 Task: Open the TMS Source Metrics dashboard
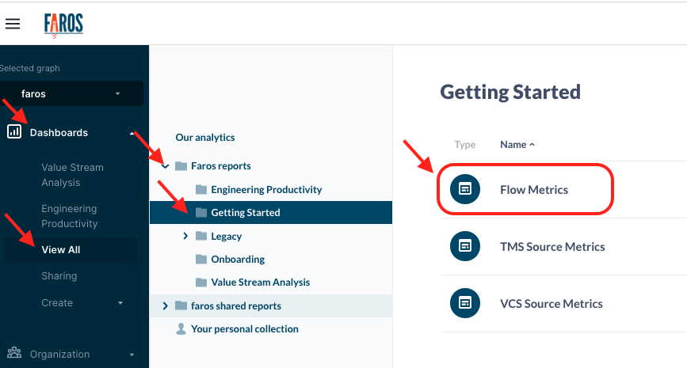(552, 246)
